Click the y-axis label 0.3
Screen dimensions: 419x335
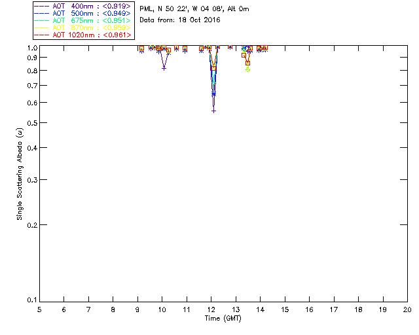pos(32,180)
